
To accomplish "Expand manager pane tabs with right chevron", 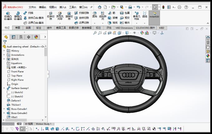I will 45,37.
